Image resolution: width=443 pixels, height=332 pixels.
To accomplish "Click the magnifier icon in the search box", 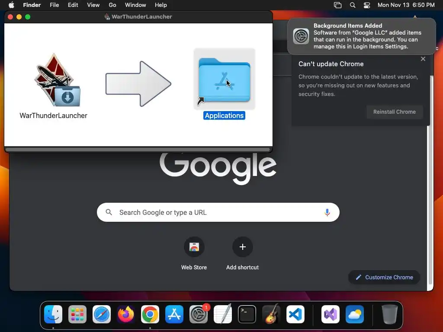I will tap(109, 212).
